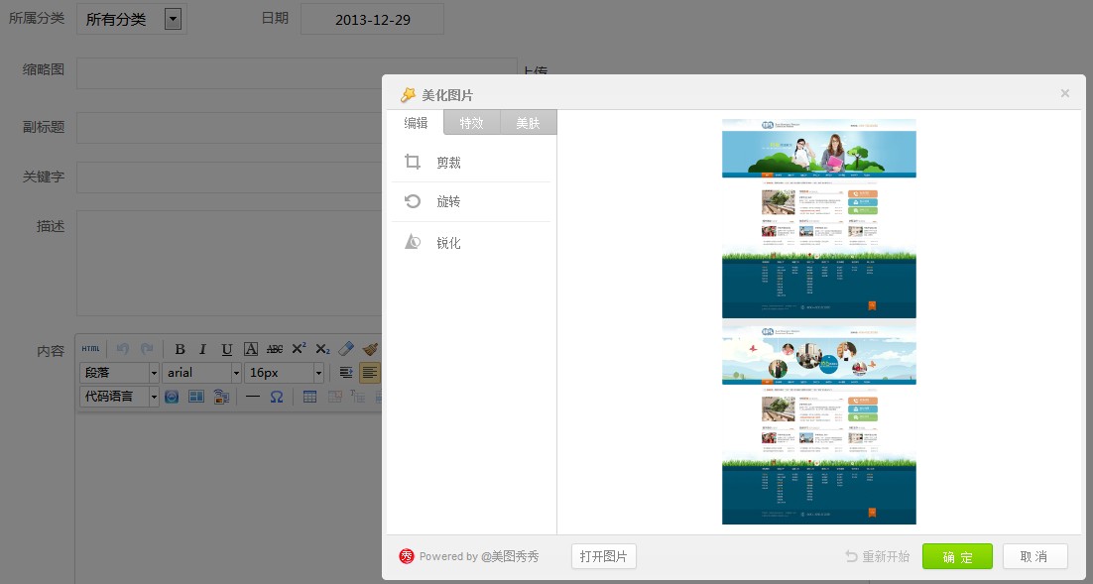Expand the 代码语言 code language dropdown
The image size is (1093, 584).
[154, 397]
